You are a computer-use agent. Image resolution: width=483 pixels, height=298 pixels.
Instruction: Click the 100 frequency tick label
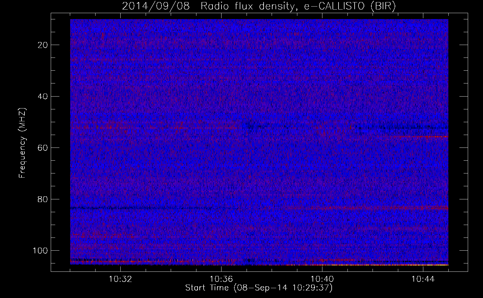coord(41,251)
